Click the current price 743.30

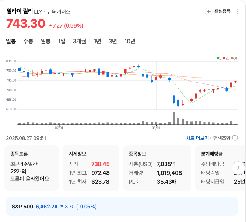(x=26, y=24)
